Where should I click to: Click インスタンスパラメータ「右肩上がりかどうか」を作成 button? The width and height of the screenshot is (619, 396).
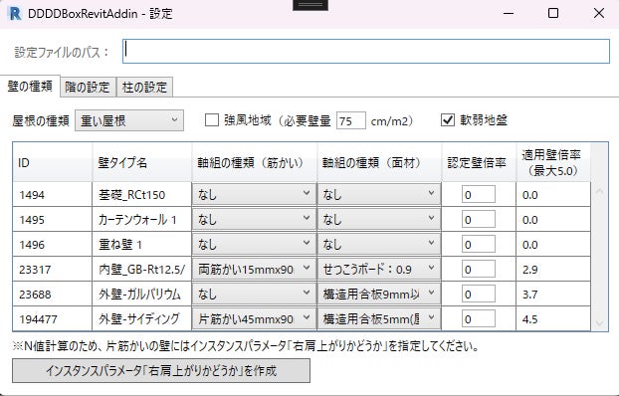click(161, 370)
